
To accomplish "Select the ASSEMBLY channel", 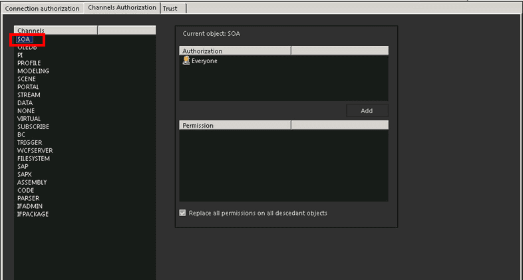I will pyautogui.click(x=32, y=182).
